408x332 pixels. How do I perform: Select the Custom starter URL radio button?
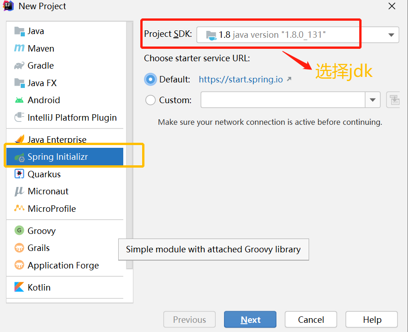point(150,100)
